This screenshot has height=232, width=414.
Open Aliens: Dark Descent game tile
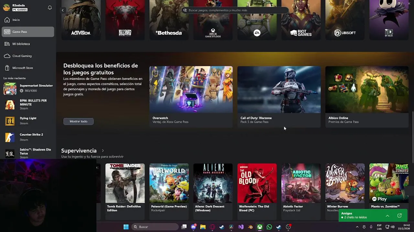tap(213, 192)
